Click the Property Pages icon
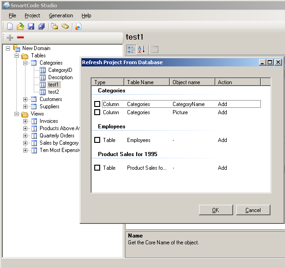Viewport: 285px width, 268px height. point(155,50)
